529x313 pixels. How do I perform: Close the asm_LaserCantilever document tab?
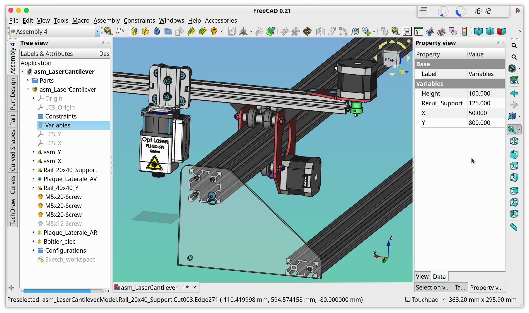coord(195,287)
